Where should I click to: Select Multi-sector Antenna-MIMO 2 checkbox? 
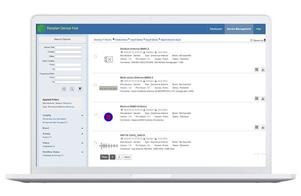pyautogui.click(x=95, y=85)
